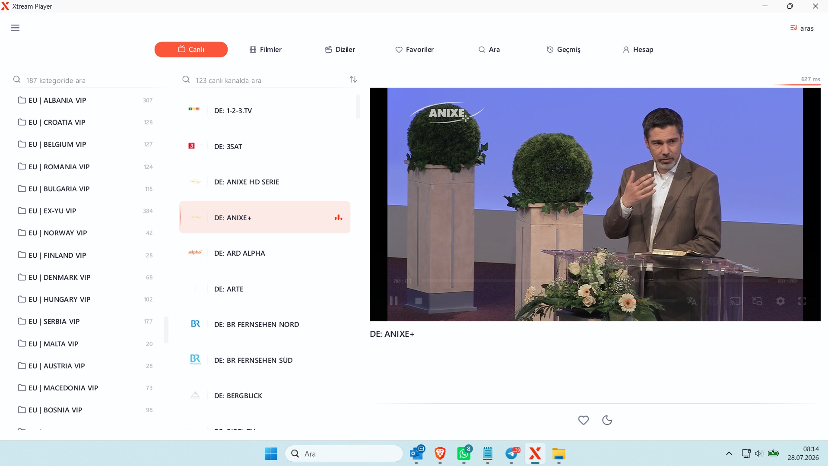Cast the stream to a device
Screen dimensions: 828x466
click(735, 301)
